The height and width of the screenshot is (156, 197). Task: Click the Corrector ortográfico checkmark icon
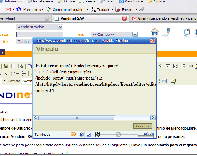pos(48,9)
